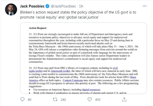The image size is (153, 106).
Task: Open the 1h timestamp link
Action: (x=81, y=6)
